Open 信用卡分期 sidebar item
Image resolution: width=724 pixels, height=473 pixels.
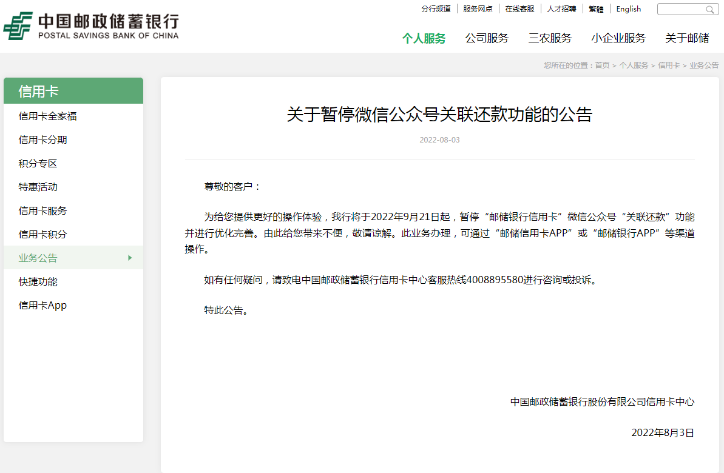tap(43, 140)
